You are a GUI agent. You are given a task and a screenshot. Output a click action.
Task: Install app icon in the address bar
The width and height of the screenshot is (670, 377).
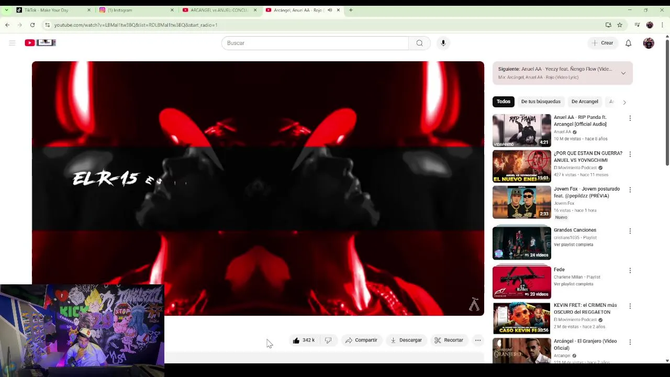tap(608, 25)
